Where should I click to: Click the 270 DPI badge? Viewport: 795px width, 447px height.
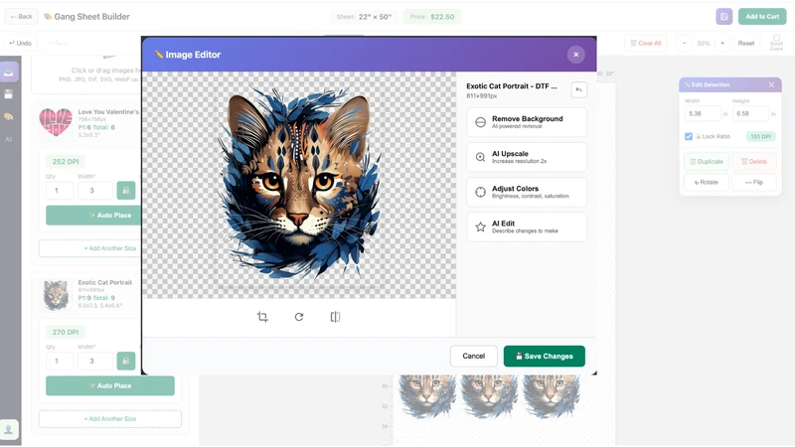pos(66,332)
